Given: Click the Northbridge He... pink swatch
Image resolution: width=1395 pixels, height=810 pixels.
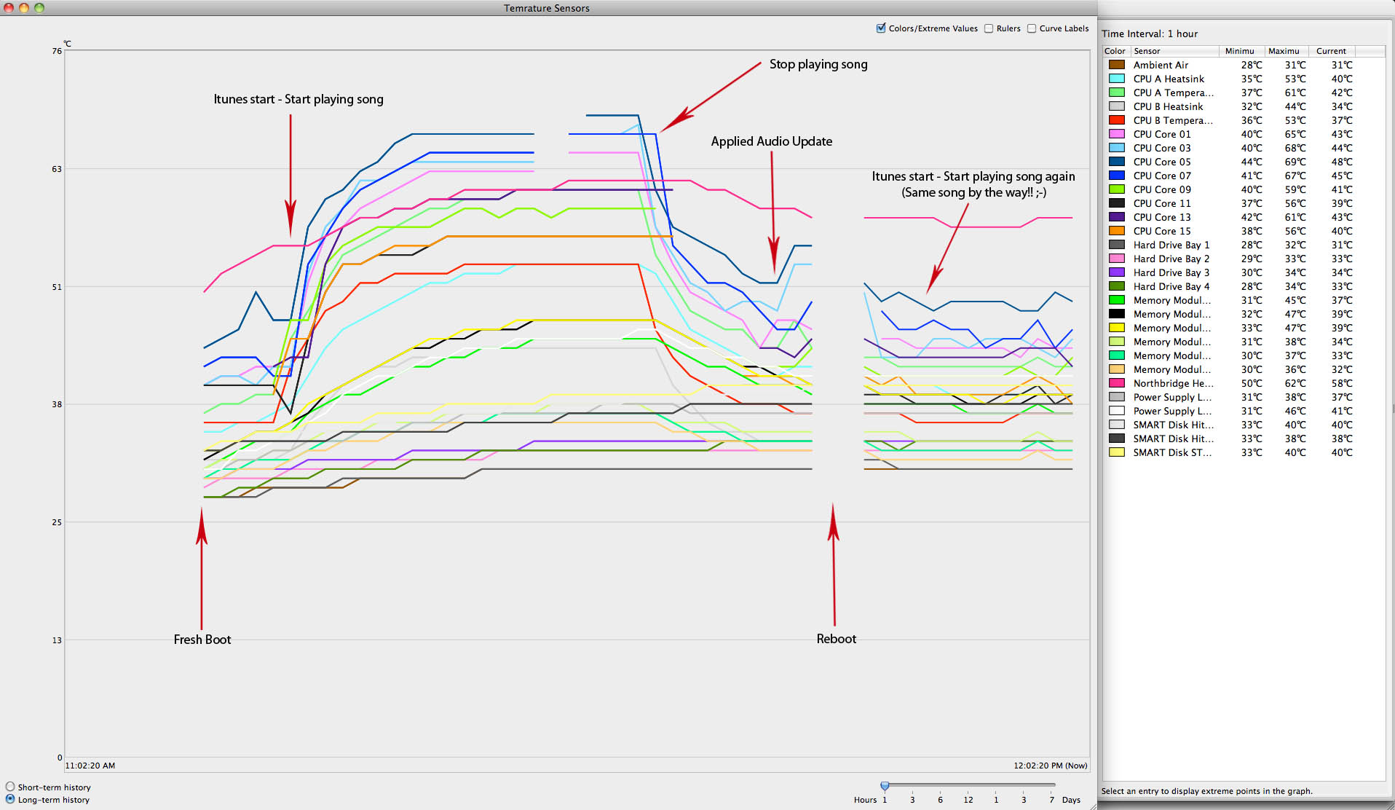Looking at the screenshot, I should tap(1116, 383).
